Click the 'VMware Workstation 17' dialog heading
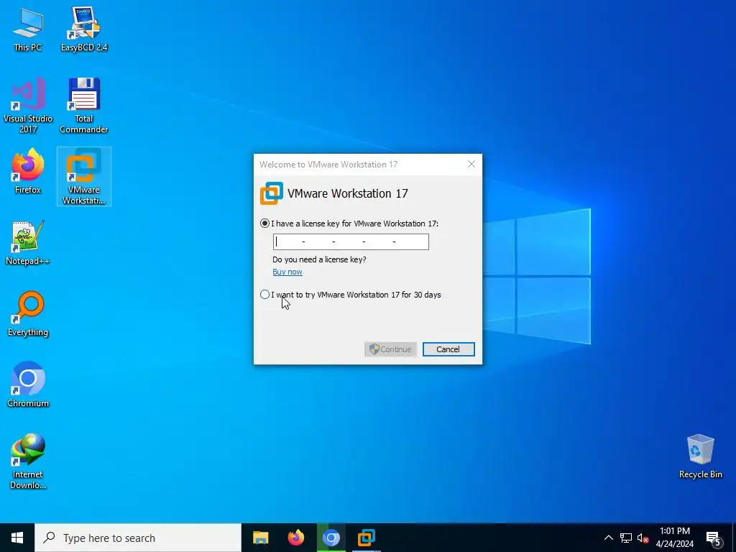 coord(347,193)
